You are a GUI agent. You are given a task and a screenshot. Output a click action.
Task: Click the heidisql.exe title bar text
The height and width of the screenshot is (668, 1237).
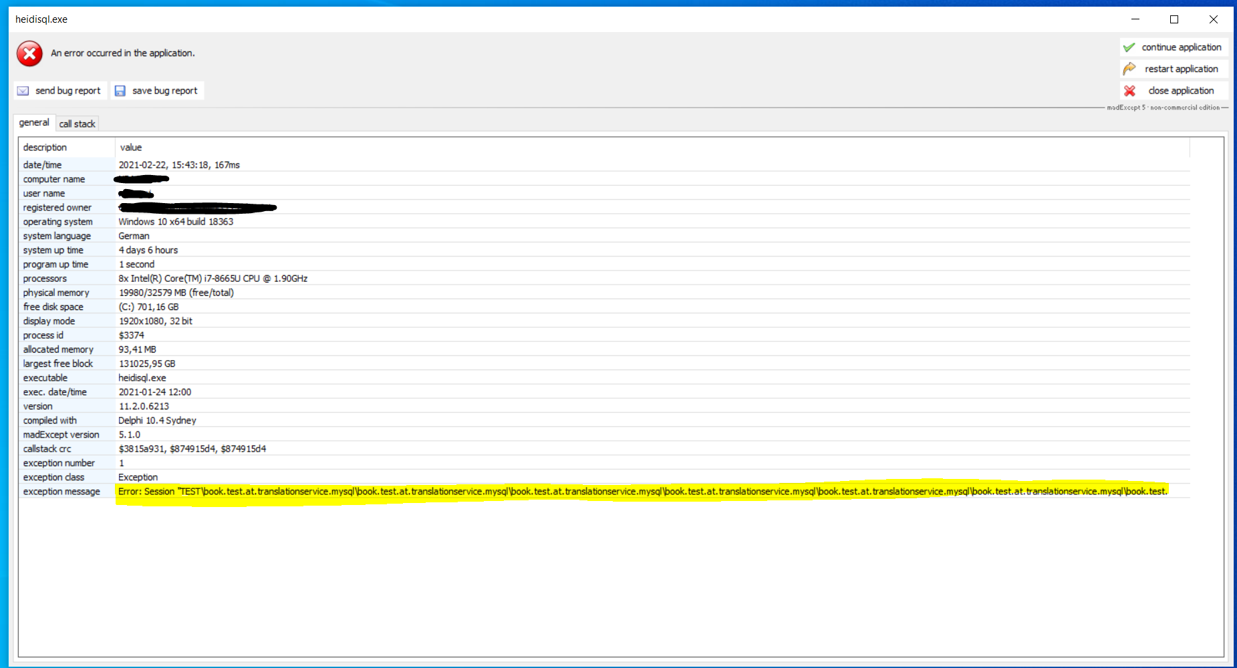(x=41, y=19)
